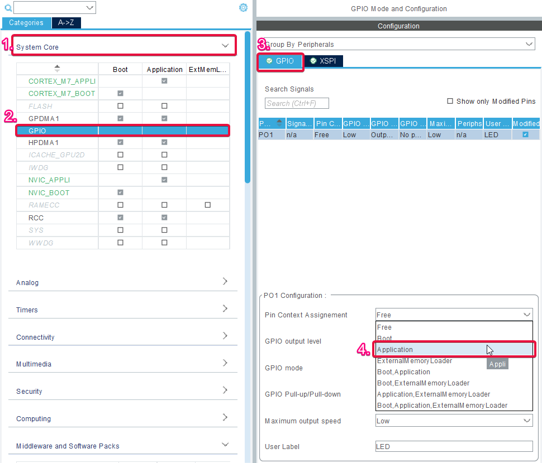Viewport: 542px width, 463px height.
Task: Open the search combo box dropdown
Action: 89,8
